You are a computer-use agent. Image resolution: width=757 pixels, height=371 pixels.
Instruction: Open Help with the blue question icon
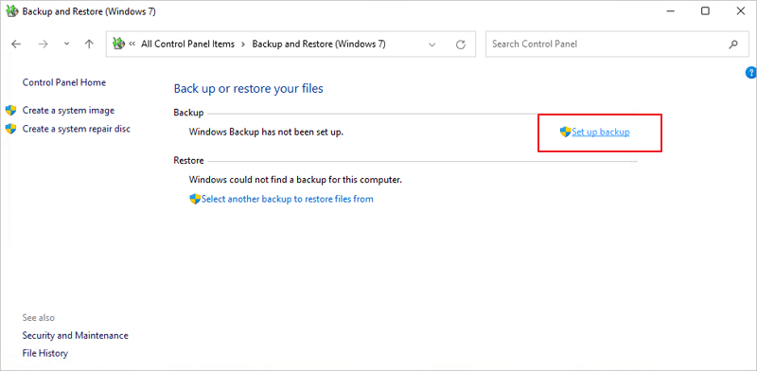(751, 73)
